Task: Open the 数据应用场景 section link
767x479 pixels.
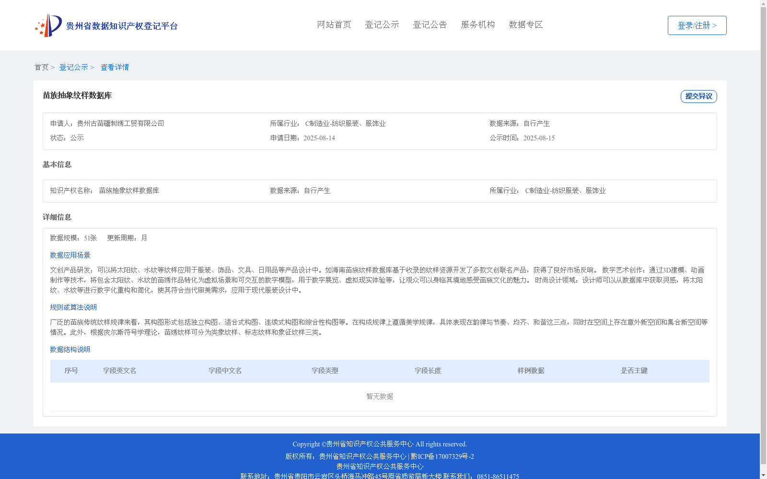Action: tap(70, 255)
